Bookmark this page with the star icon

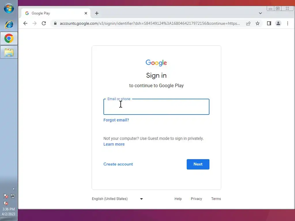[x=258, y=23]
